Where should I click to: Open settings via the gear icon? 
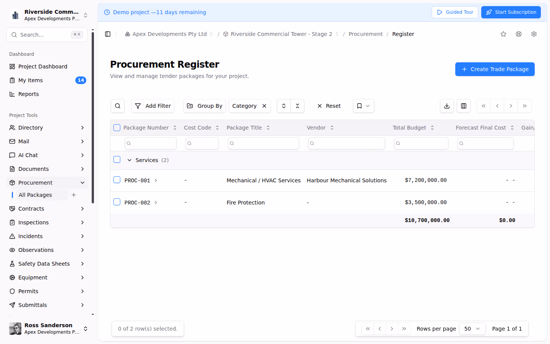click(x=534, y=34)
